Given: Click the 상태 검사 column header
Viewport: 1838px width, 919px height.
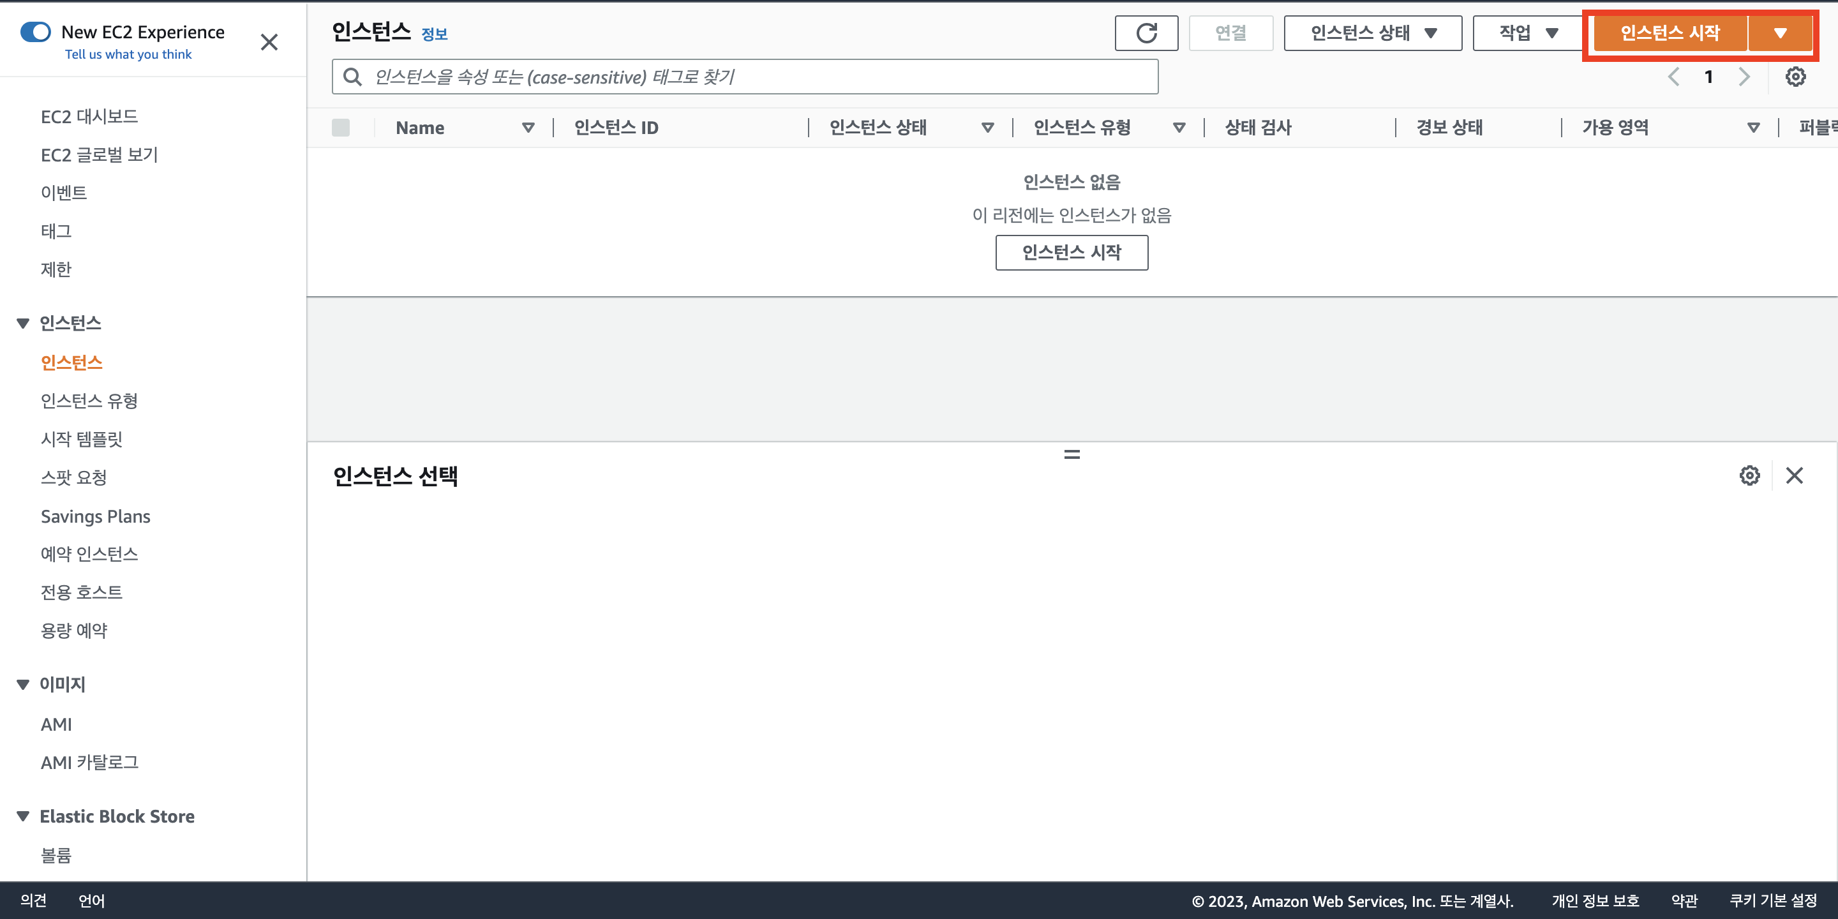Looking at the screenshot, I should pyautogui.click(x=1259, y=128).
